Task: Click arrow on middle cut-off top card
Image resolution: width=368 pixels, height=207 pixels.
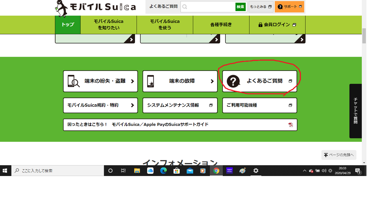Action: (x=217, y=40)
